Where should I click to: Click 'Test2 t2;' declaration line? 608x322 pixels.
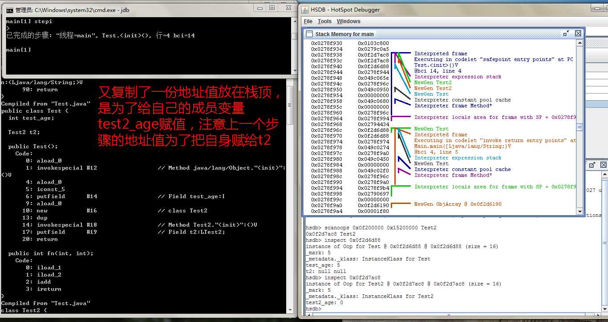coord(24,132)
